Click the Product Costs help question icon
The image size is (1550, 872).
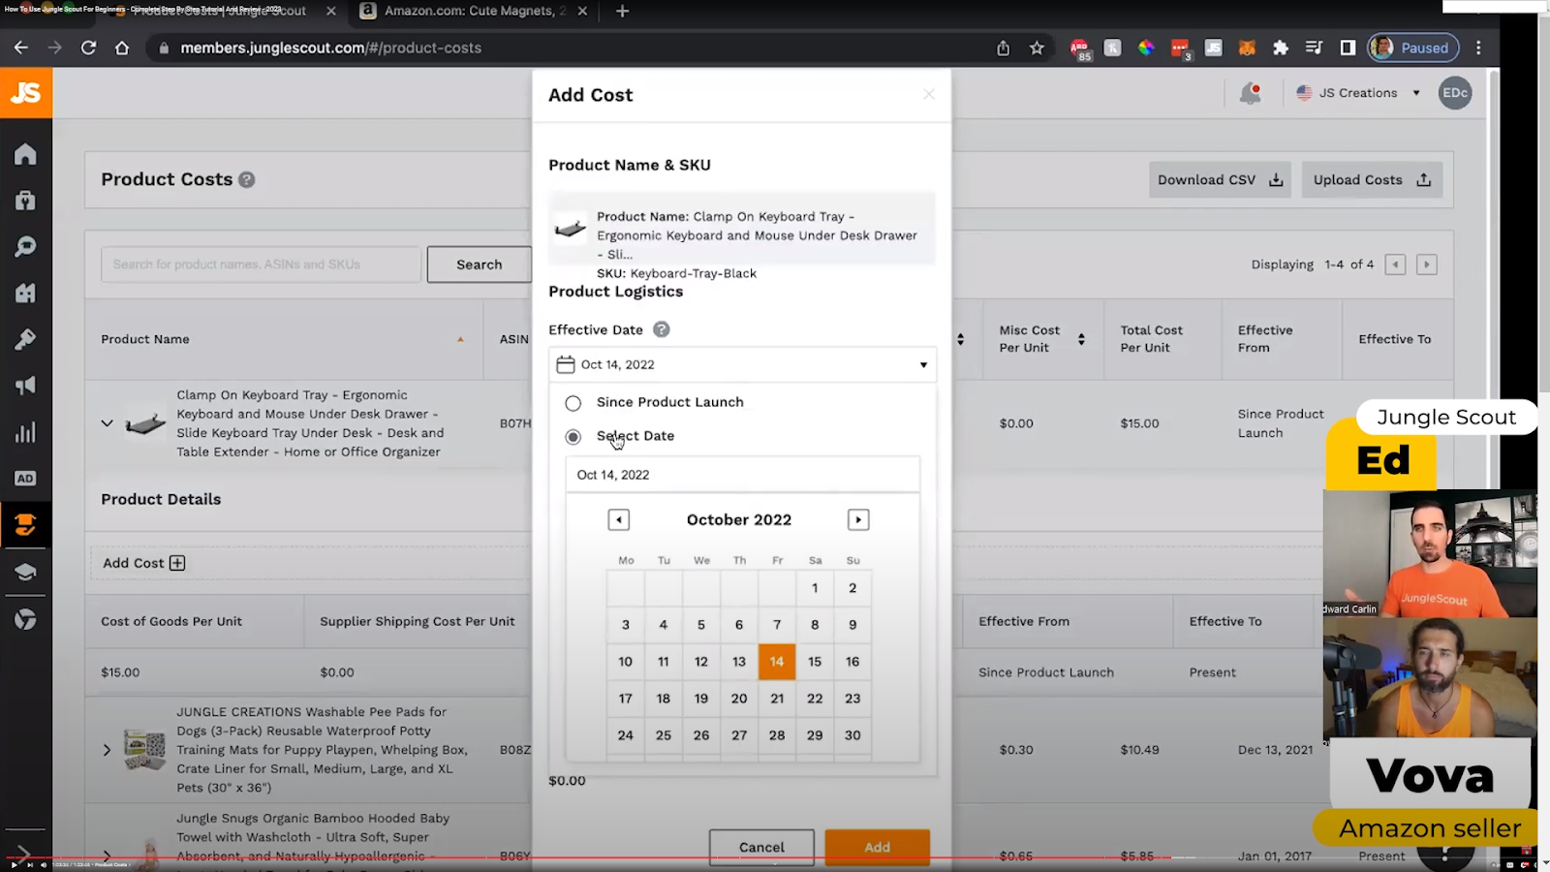click(x=247, y=179)
